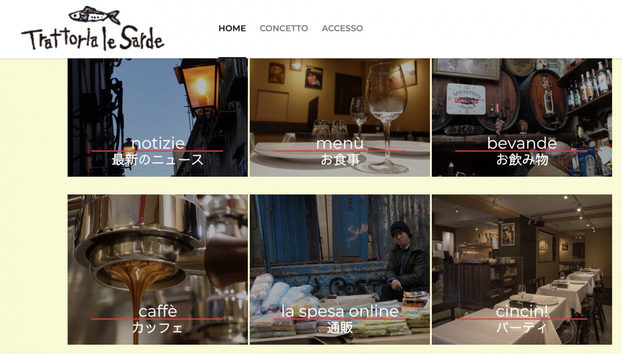Open the bevande drinks tile
622x354 pixels.
click(x=522, y=117)
